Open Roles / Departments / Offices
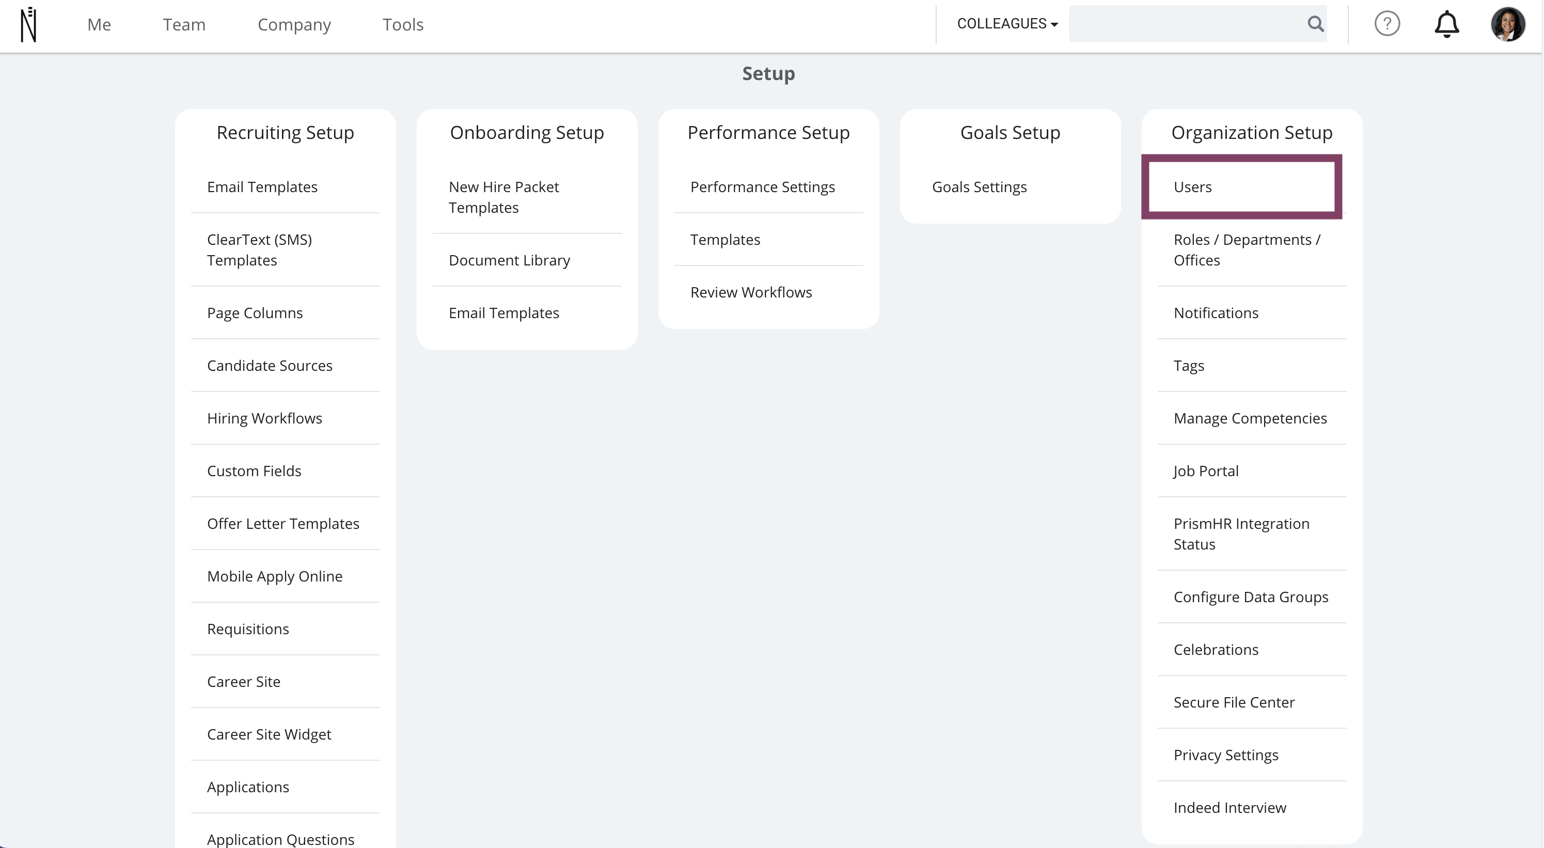The image size is (1544, 848). (1247, 250)
